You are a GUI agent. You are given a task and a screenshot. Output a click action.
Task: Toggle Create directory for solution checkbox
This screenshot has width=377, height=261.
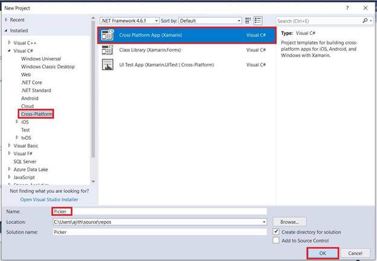pyautogui.click(x=276, y=231)
